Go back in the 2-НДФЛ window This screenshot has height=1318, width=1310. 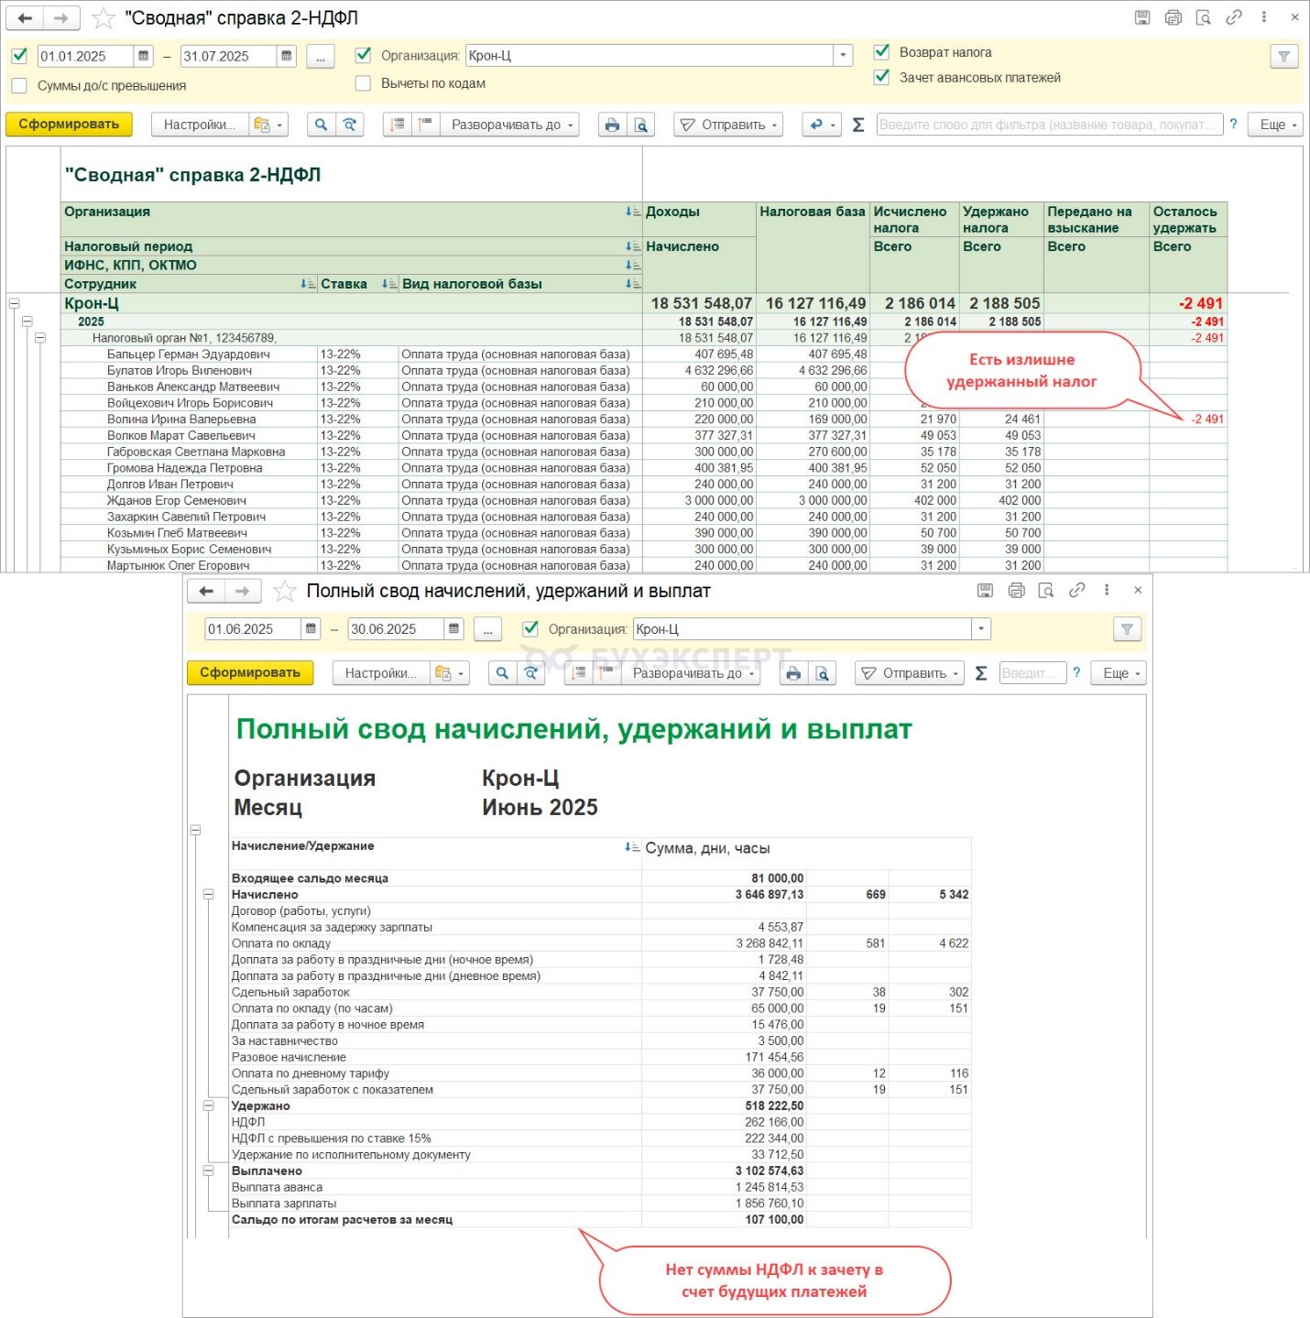26,18
